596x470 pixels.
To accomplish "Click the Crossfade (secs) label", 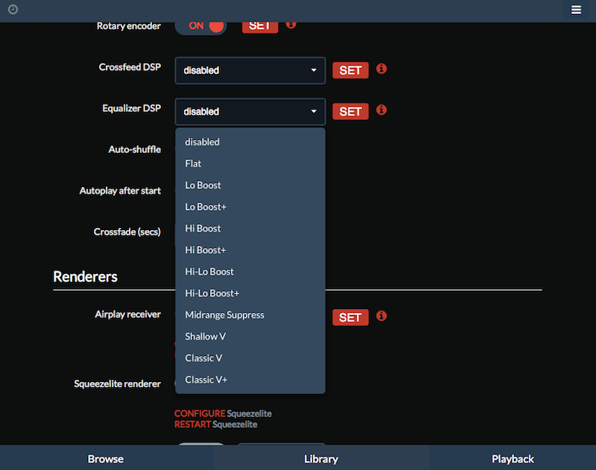I will click(x=127, y=232).
